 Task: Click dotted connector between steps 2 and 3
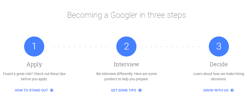(172, 46)
